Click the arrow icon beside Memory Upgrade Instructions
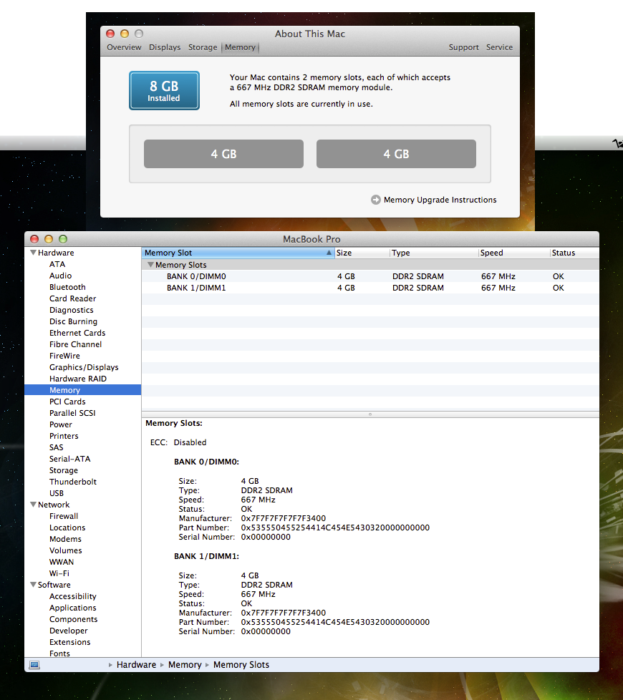623x700 pixels. coord(375,200)
